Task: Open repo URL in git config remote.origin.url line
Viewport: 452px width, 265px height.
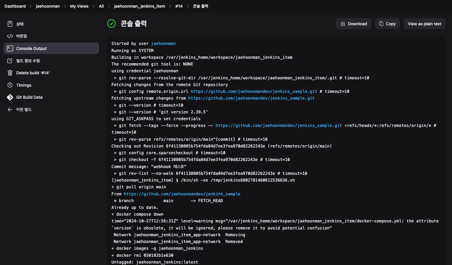Action: [254, 91]
